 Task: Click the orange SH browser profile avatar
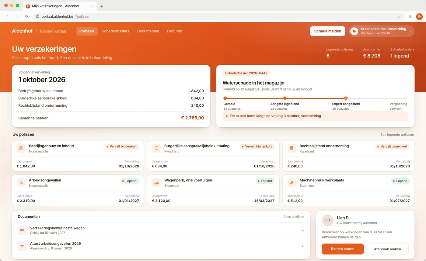click(x=419, y=16)
